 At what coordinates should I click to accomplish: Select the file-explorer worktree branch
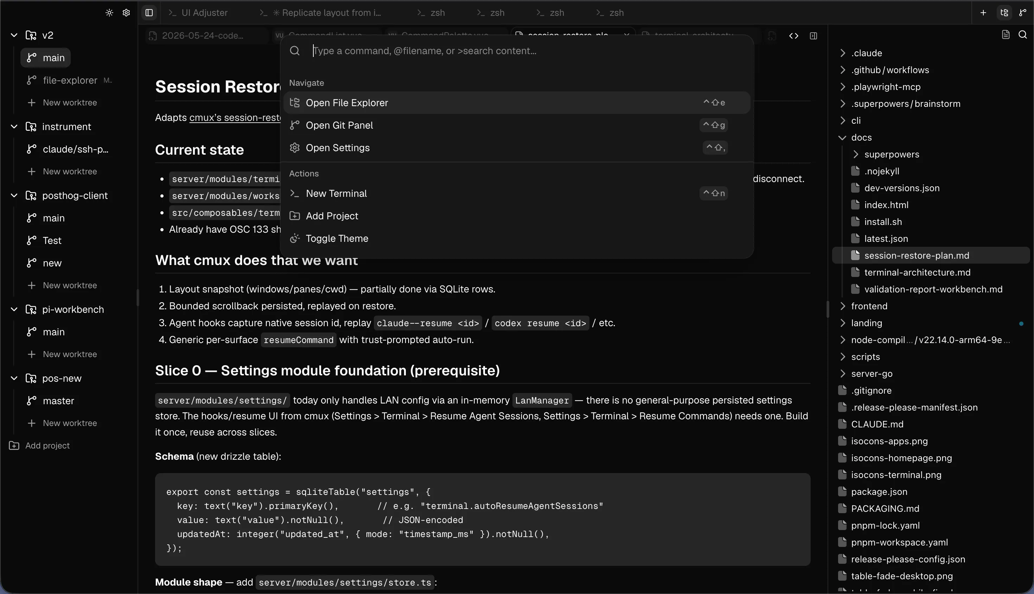coord(69,80)
